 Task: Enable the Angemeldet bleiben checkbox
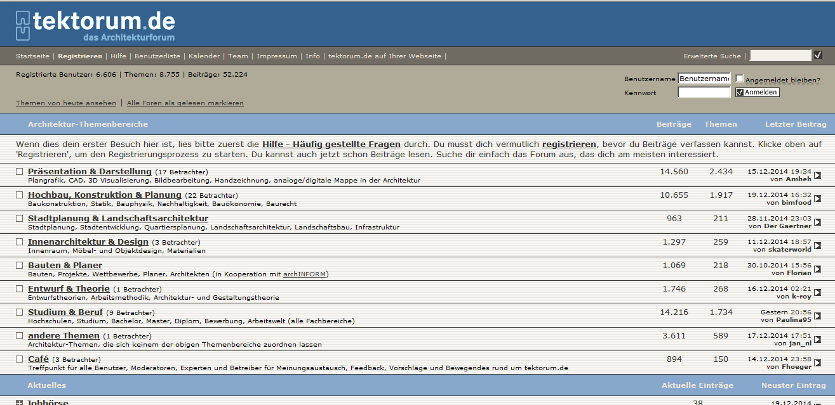pos(740,79)
